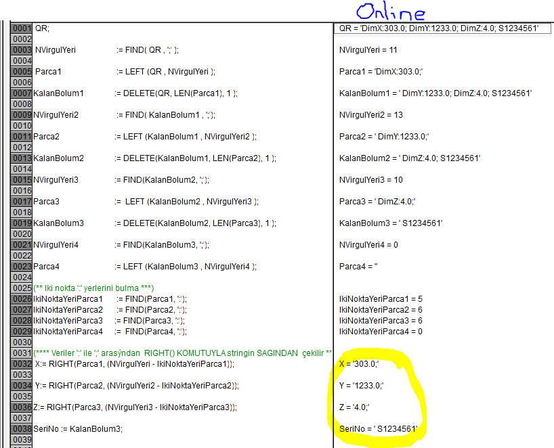
Task: Click the 'SeriNo := KalanBolum3;' statement
Action: 78,429
